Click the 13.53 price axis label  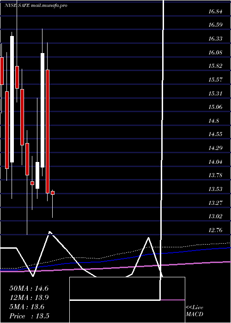[x=215, y=189]
